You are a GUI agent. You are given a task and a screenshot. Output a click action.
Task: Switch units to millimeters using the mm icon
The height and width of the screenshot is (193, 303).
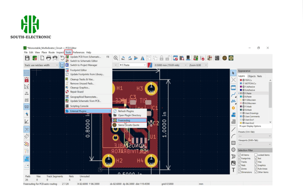(27, 107)
